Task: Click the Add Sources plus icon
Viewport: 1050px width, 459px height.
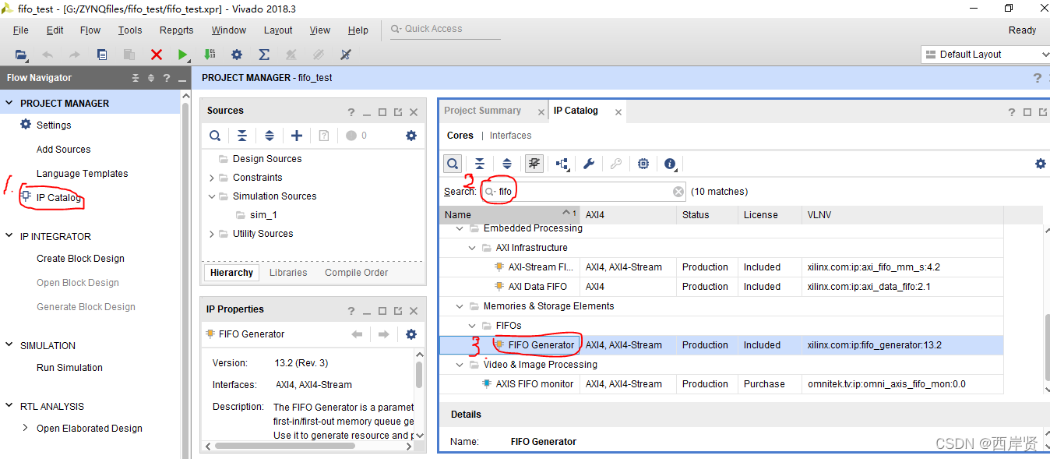Action: (x=297, y=136)
